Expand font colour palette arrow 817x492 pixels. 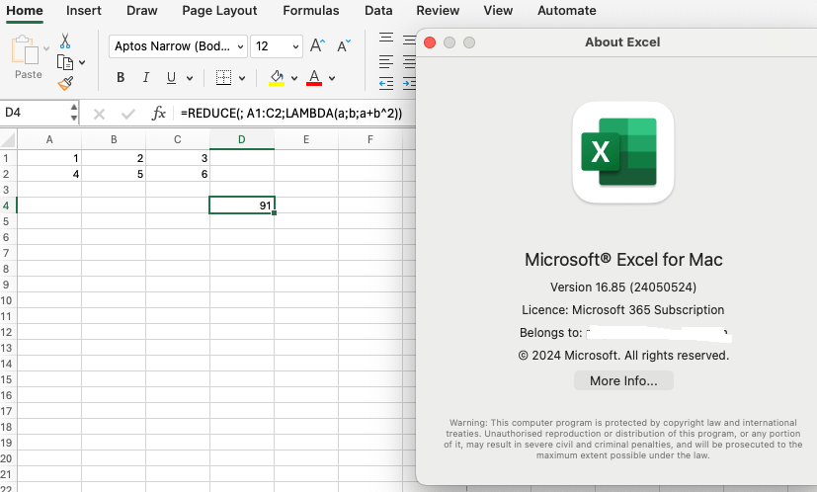coord(332,78)
